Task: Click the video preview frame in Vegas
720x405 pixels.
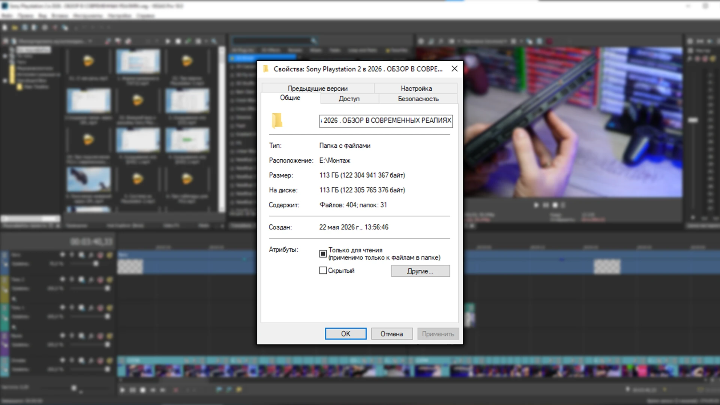Action: (573, 122)
